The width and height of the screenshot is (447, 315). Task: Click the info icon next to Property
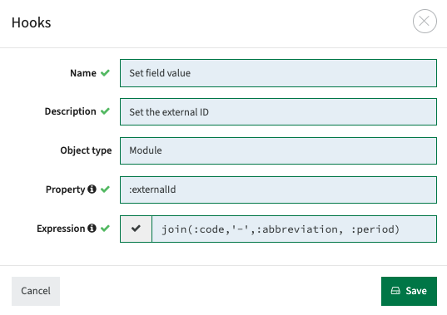point(92,189)
